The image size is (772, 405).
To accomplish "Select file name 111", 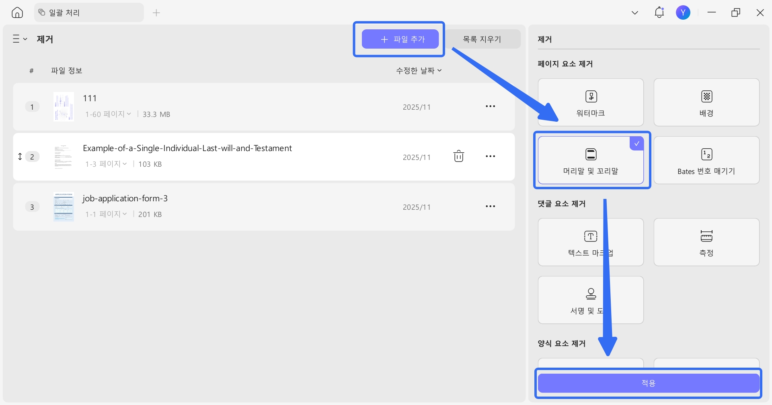I will 90,98.
